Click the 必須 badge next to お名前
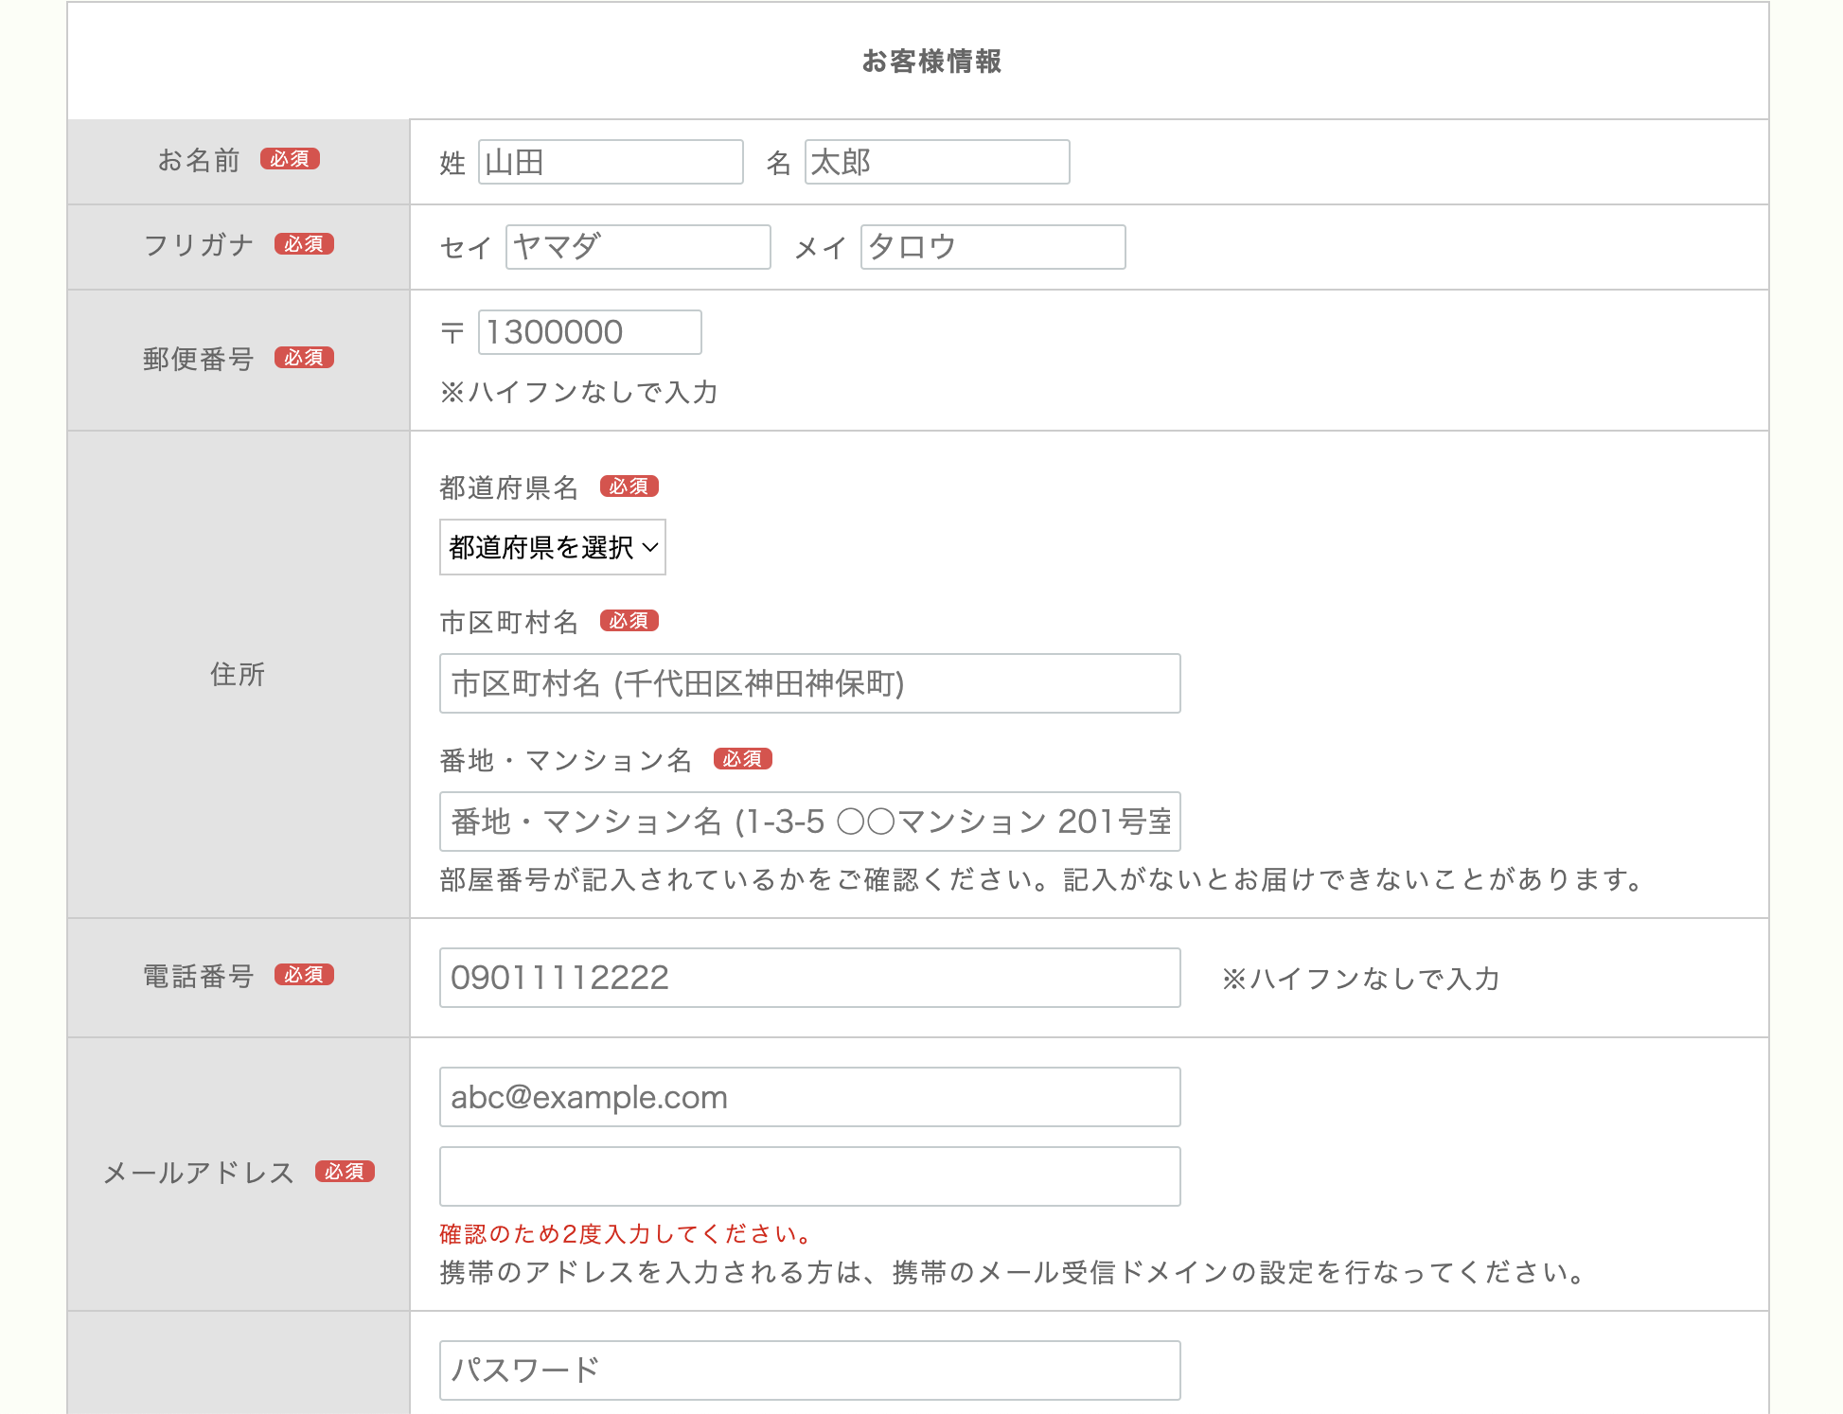1843x1414 pixels. pyautogui.click(x=290, y=159)
